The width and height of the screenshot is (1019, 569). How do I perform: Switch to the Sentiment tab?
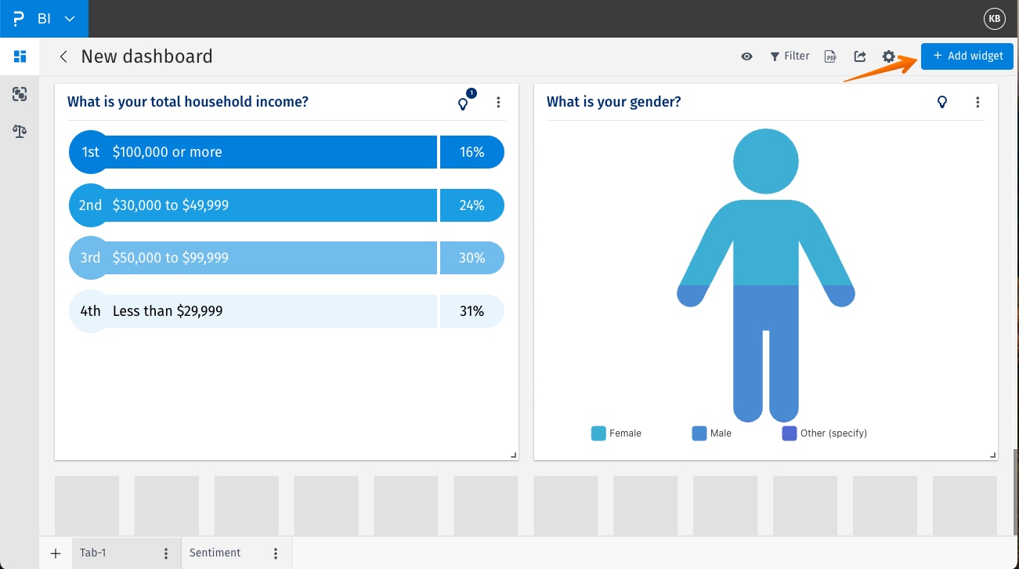point(215,553)
